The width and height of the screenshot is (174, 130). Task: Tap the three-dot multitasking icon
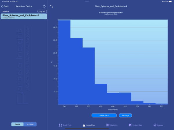(87, 1)
